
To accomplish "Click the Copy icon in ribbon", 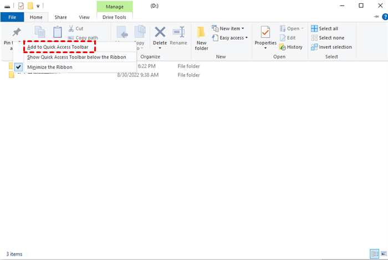I will [x=39, y=32].
